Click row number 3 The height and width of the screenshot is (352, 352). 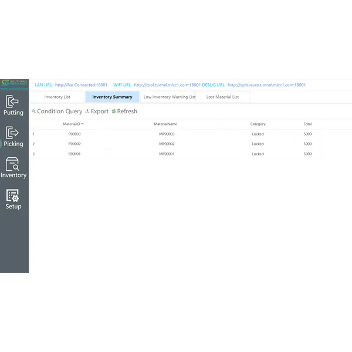(33, 154)
